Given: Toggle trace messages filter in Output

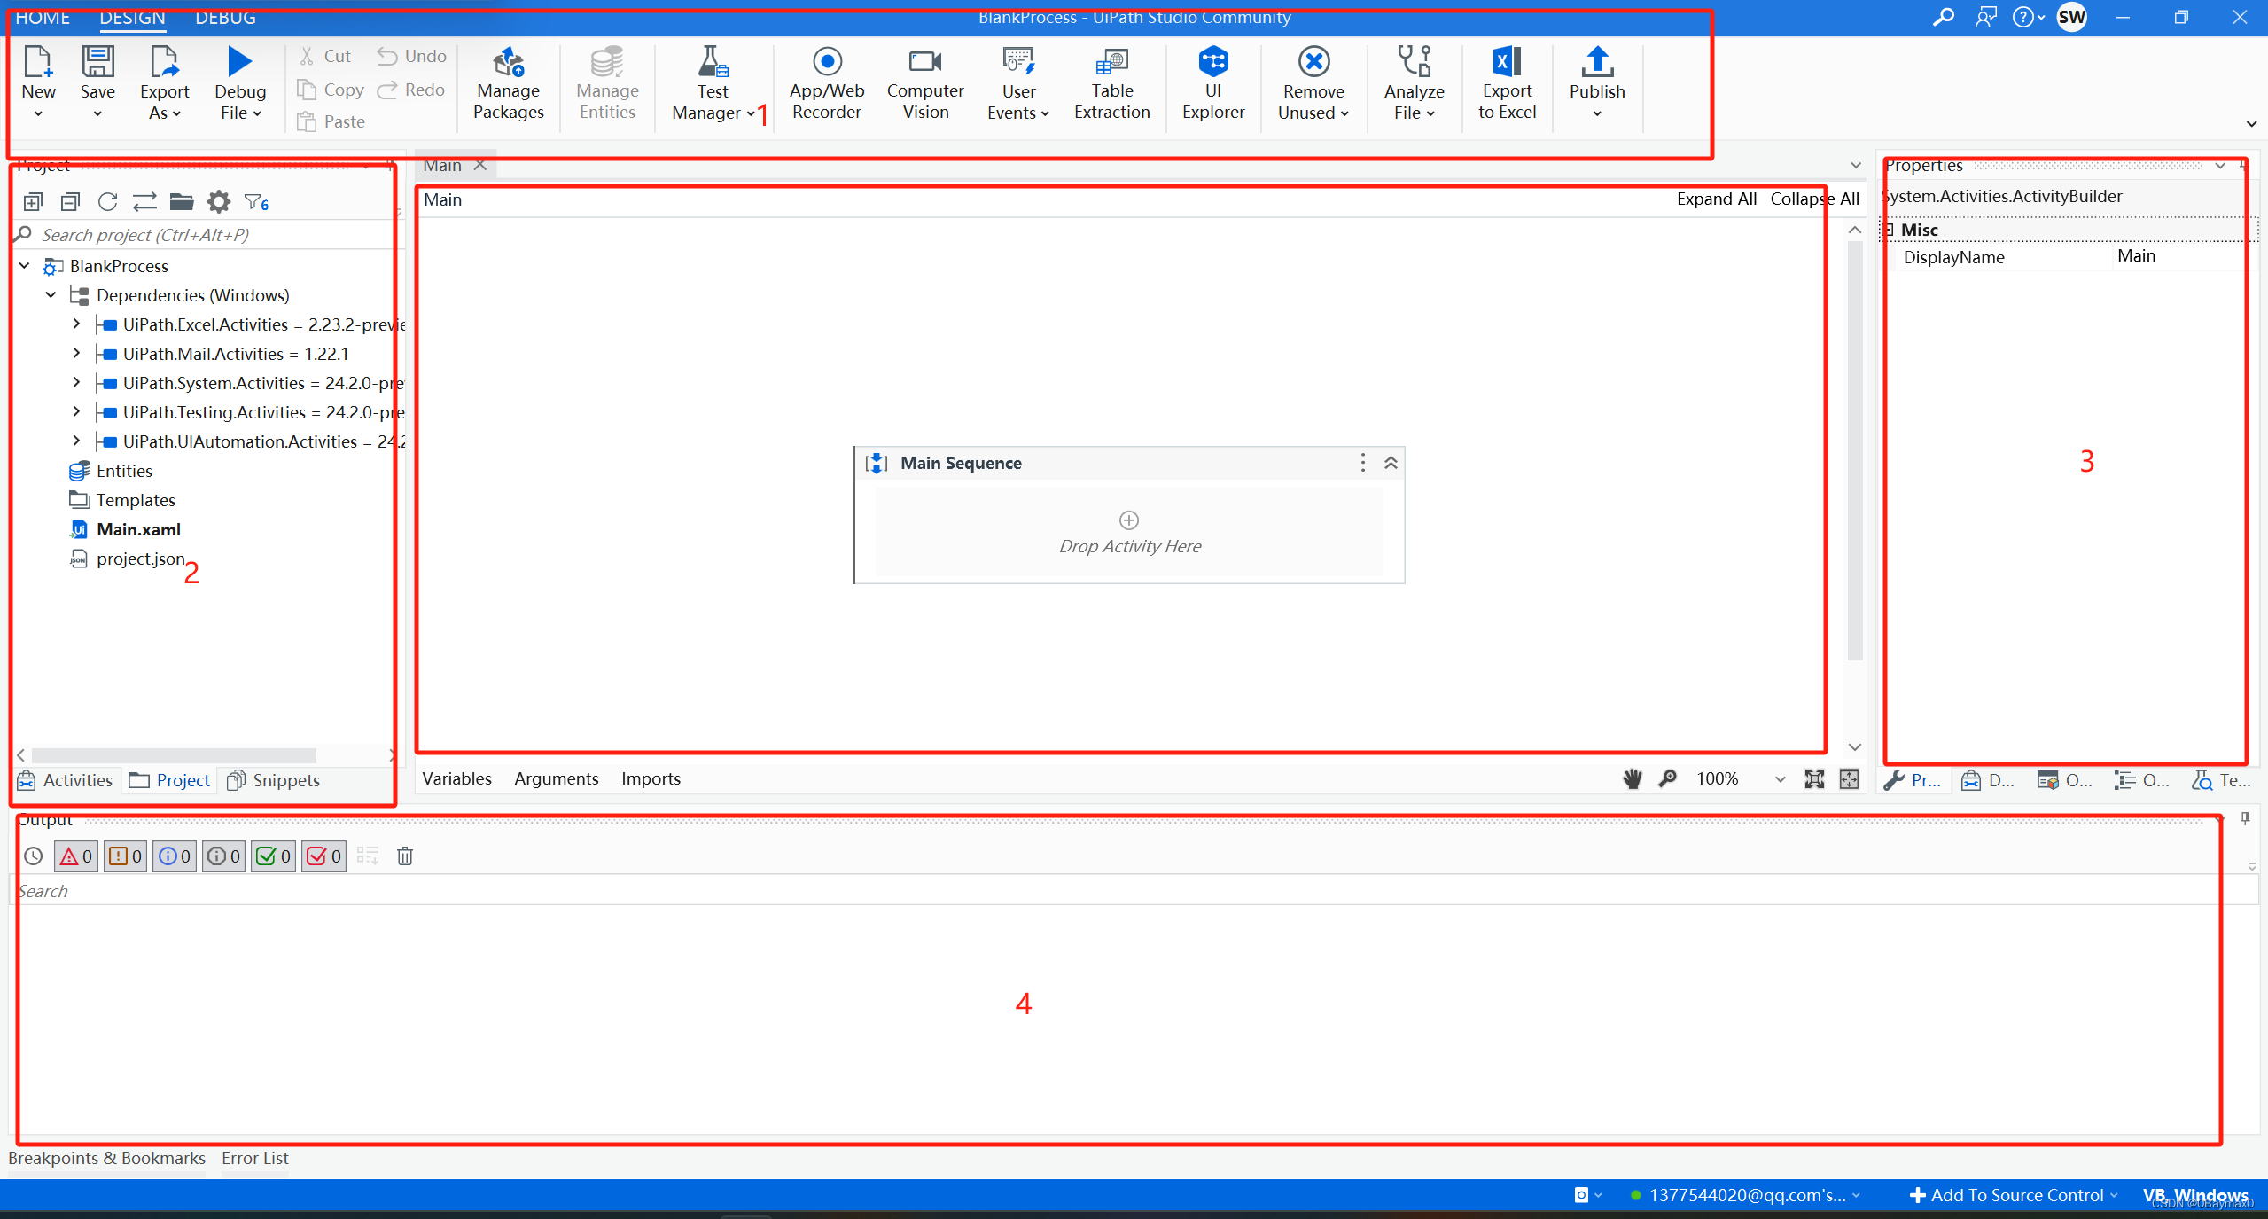Looking at the screenshot, I should (x=224, y=856).
